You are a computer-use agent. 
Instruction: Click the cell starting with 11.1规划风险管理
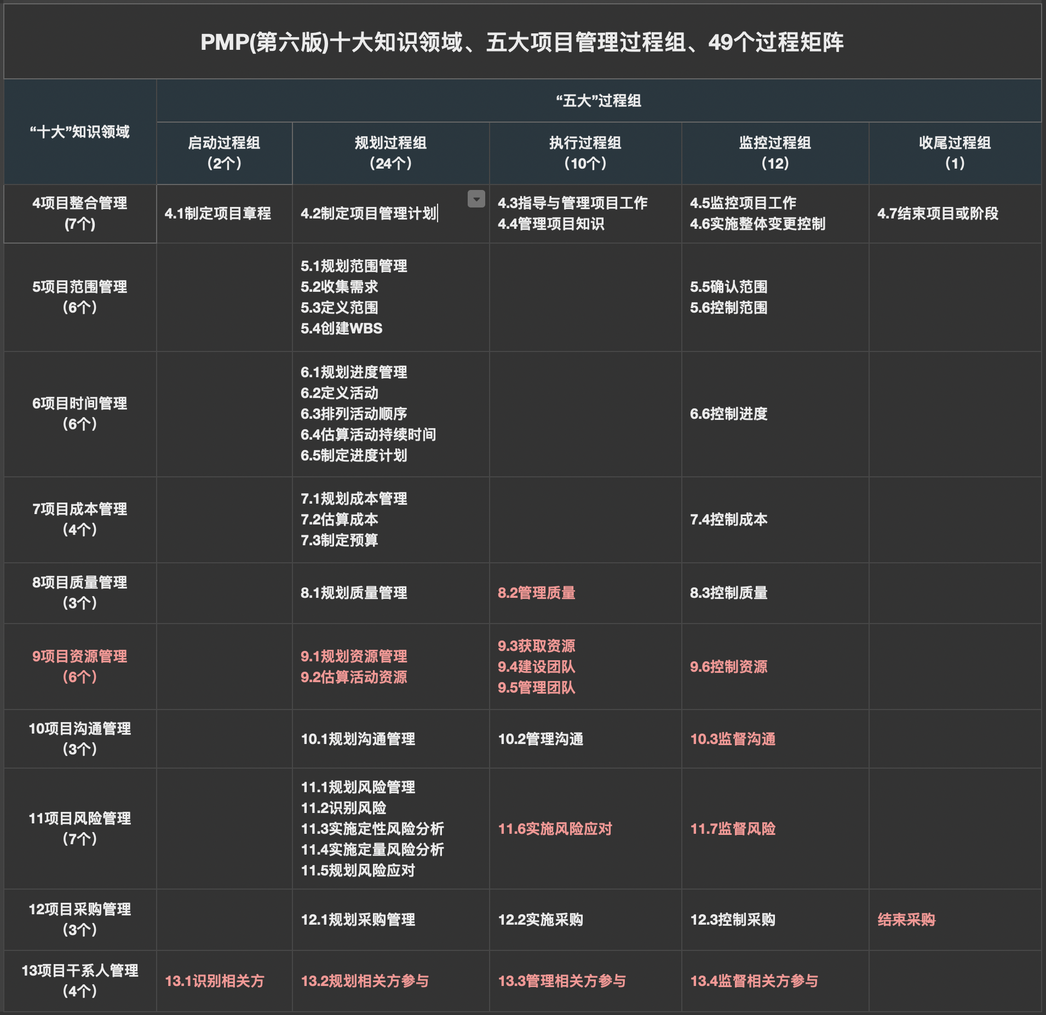coord(390,829)
